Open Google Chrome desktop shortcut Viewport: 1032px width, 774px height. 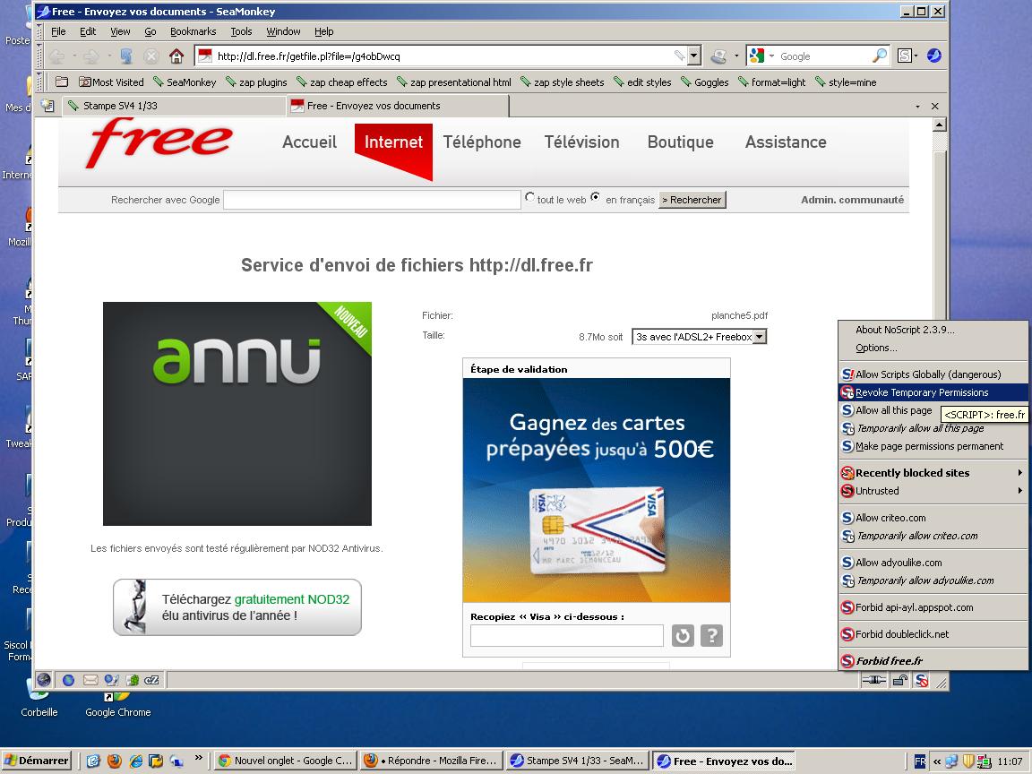[117, 696]
